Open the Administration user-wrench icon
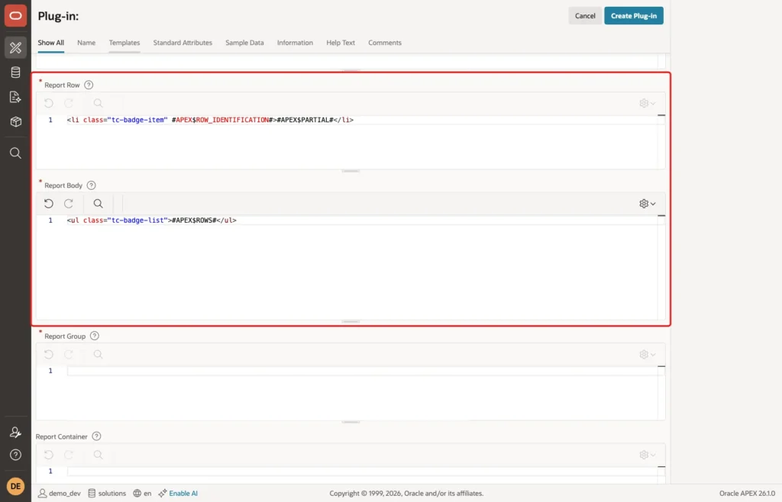 [15, 433]
